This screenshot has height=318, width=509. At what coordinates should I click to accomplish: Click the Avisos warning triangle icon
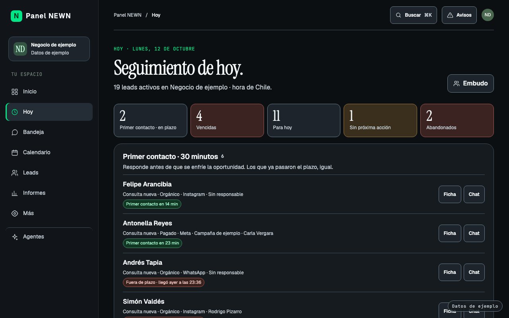(450, 15)
